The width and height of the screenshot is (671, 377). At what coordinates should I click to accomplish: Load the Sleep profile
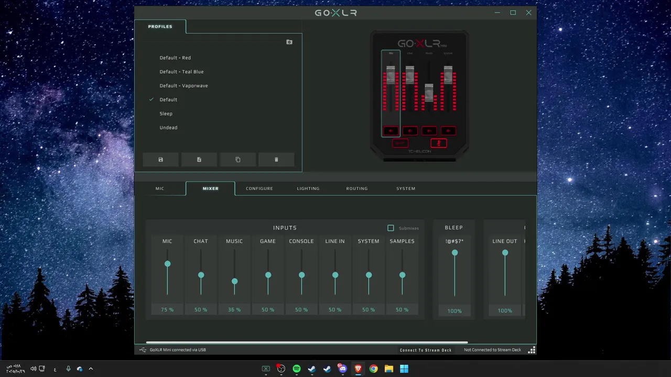pos(166,114)
